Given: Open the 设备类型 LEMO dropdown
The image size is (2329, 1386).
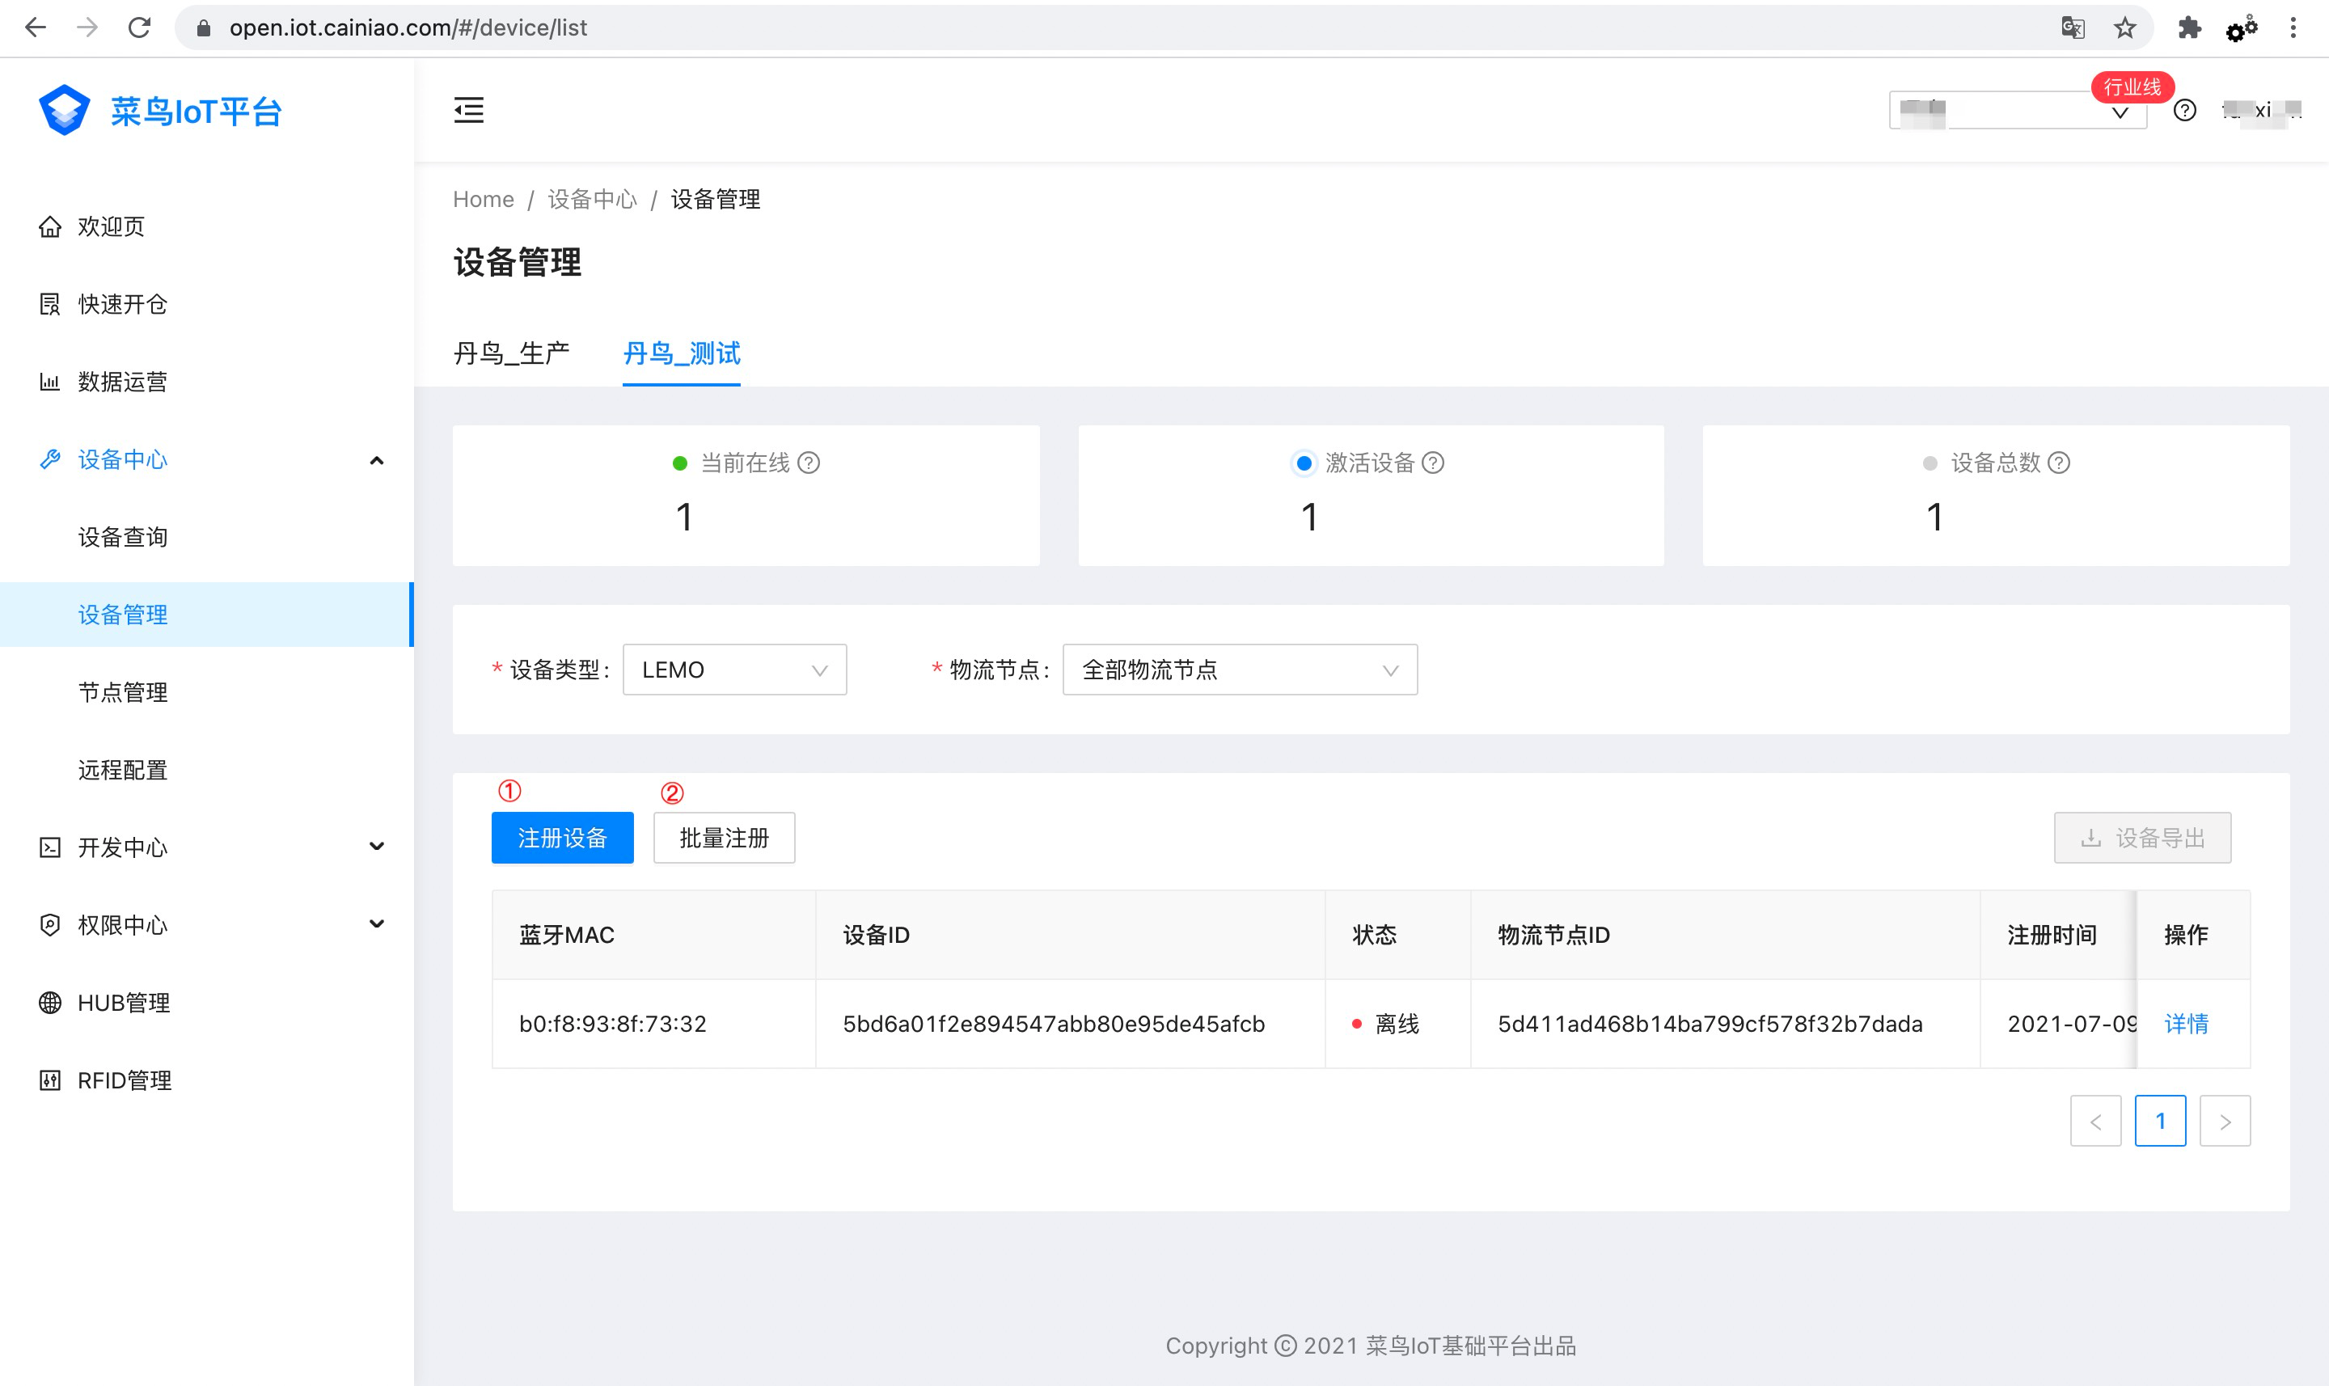Looking at the screenshot, I should click(734, 670).
